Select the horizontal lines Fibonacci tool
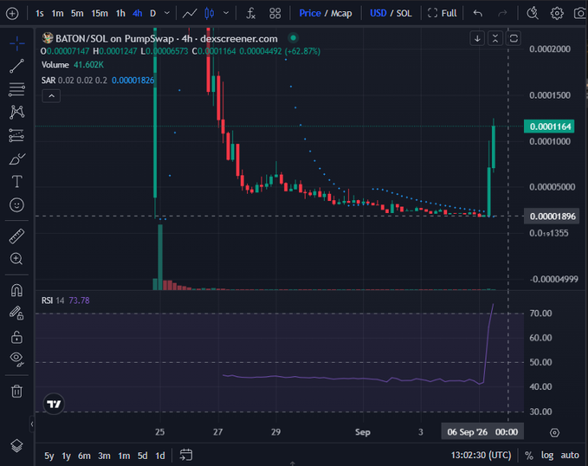The height and width of the screenshot is (466, 588). point(16,89)
